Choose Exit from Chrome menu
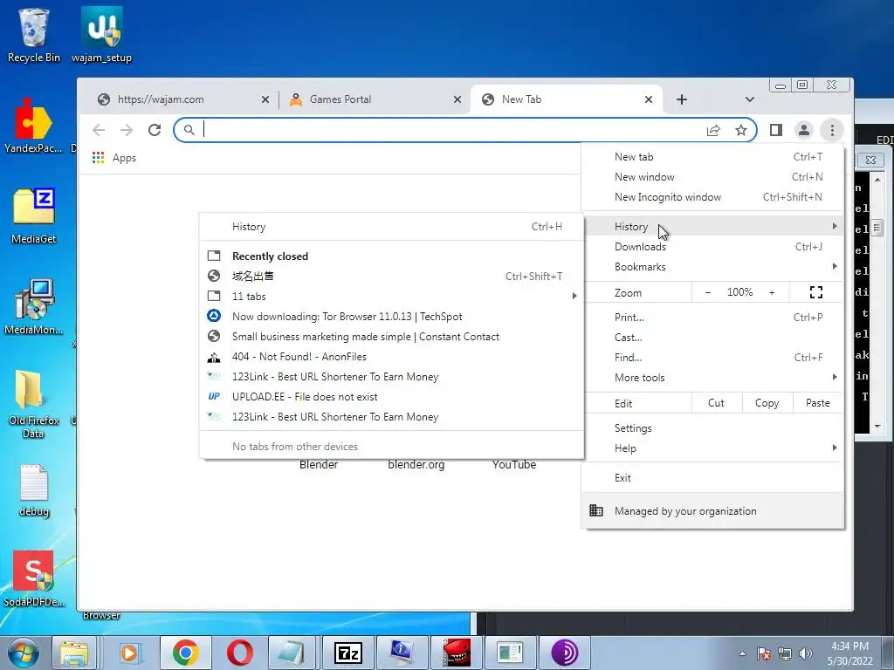This screenshot has height=670, width=894. pos(712,478)
